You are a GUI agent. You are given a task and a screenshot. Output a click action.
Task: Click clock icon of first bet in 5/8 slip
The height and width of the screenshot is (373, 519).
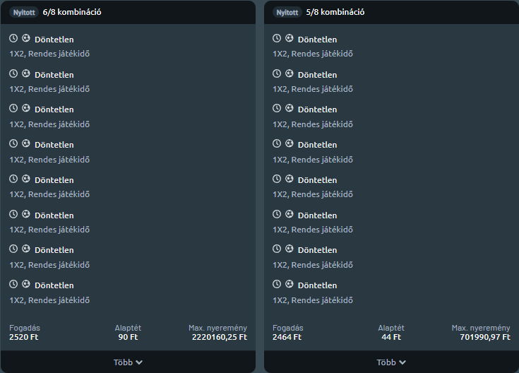[277, 38]
